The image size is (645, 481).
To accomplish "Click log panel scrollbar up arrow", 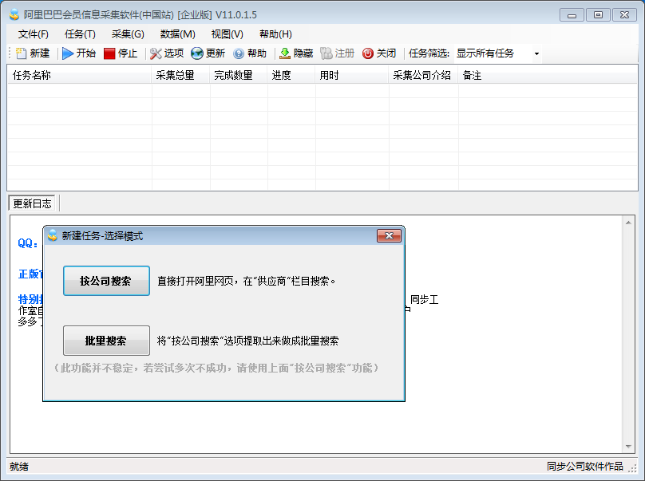I will click(628, 223).
